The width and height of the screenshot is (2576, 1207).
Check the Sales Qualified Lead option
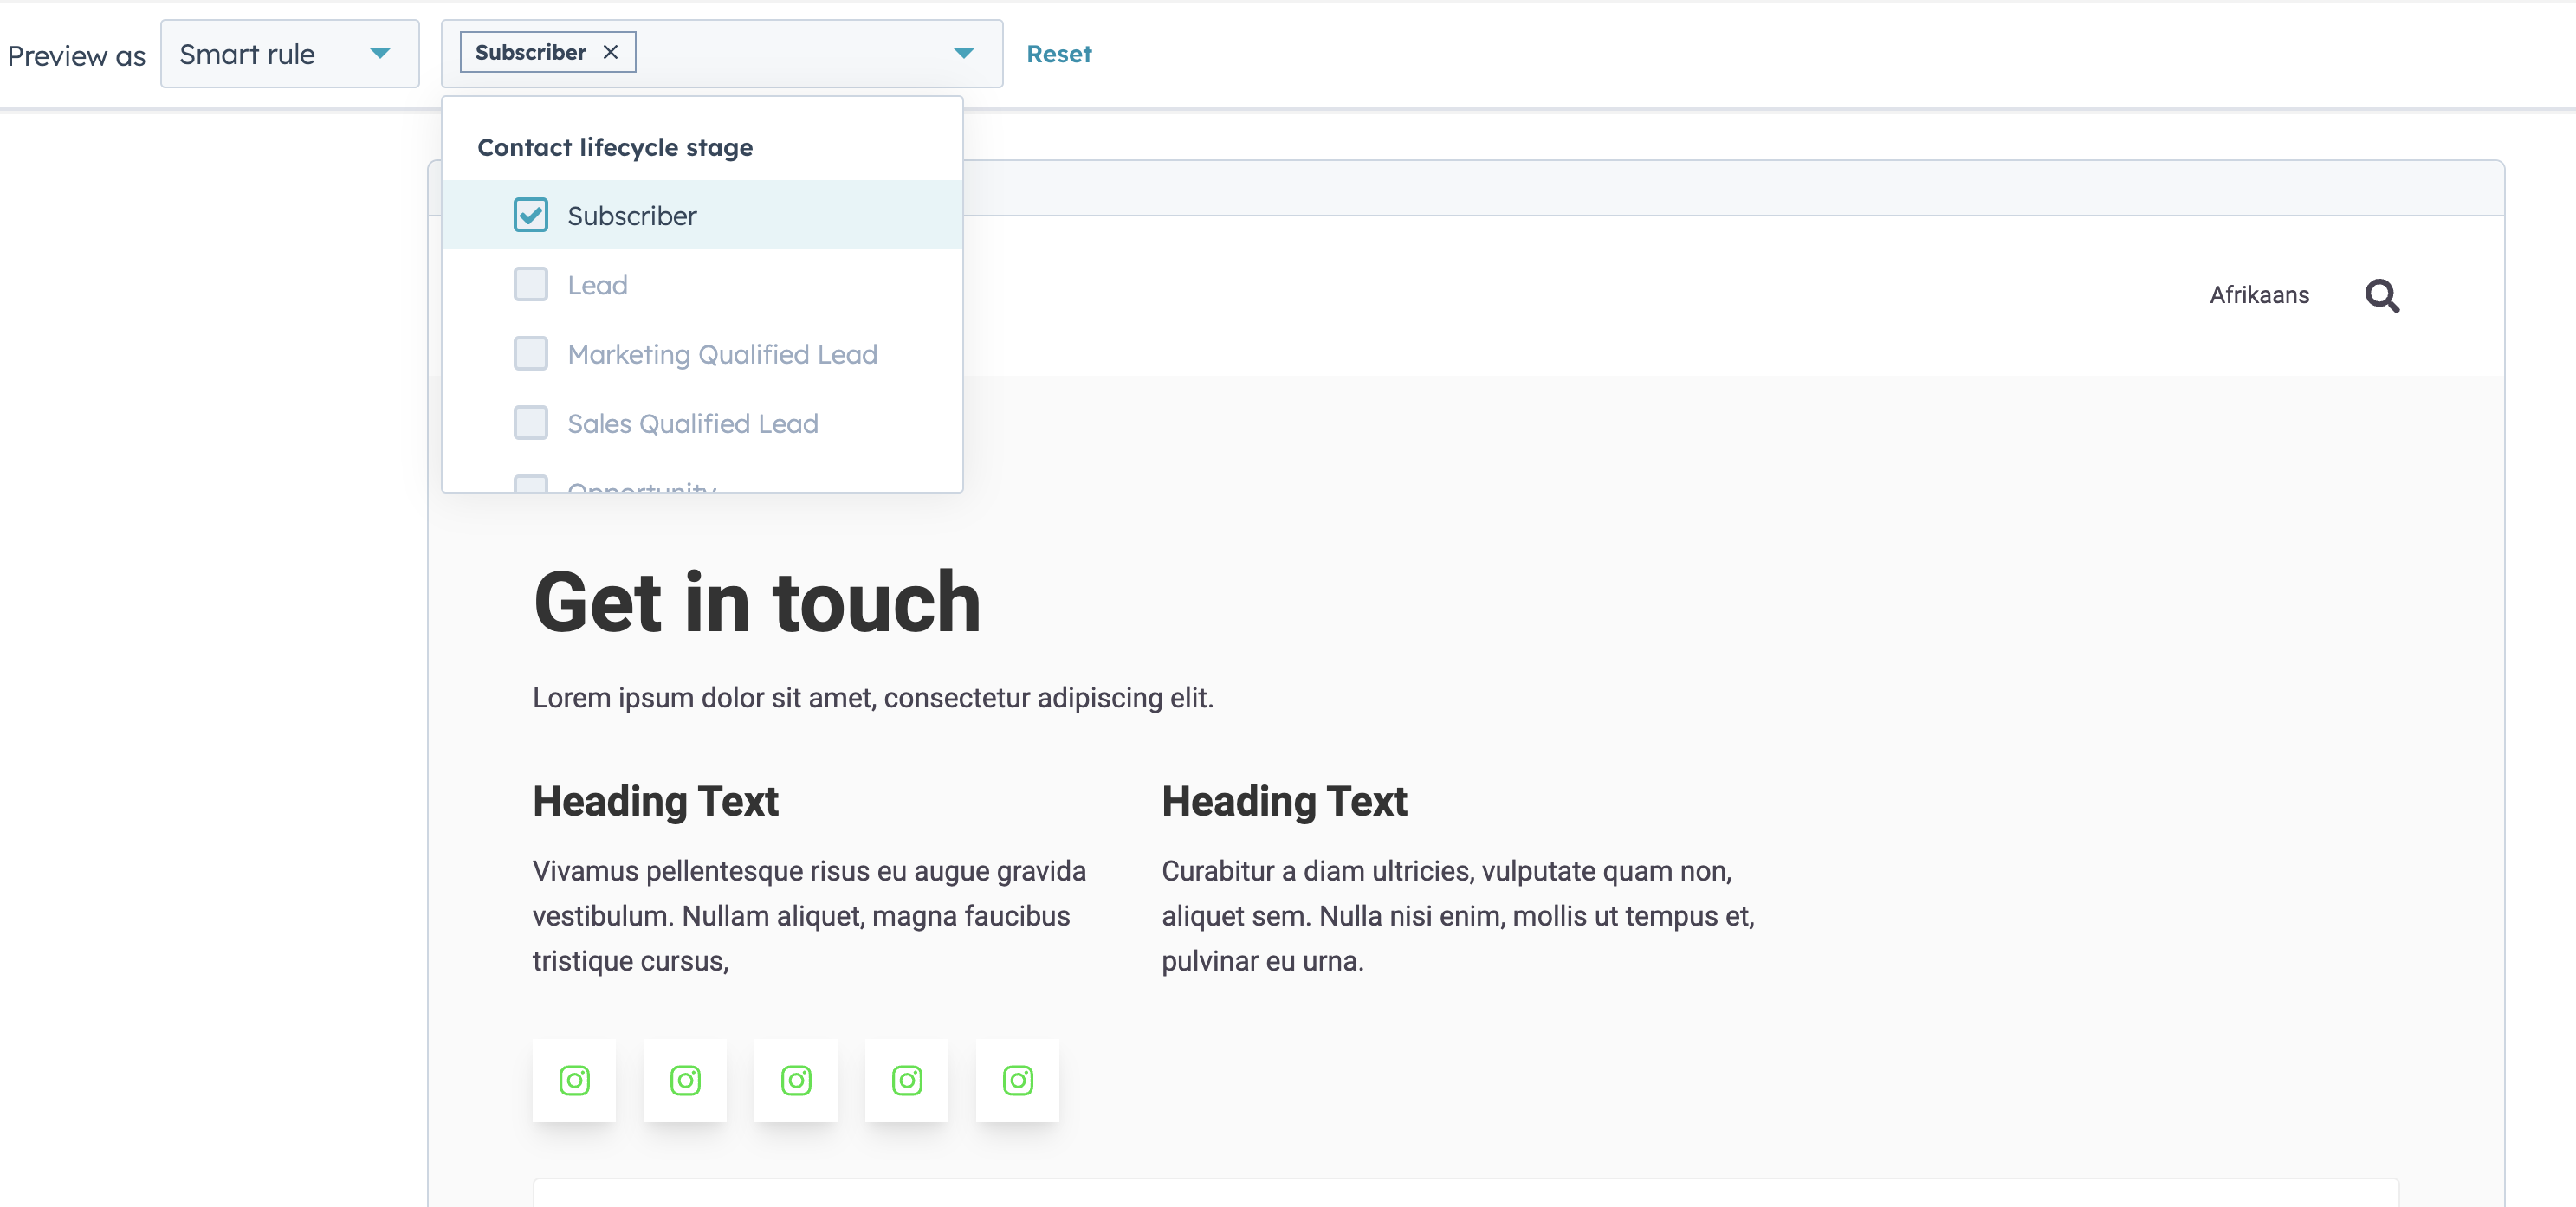click(531, 423)
